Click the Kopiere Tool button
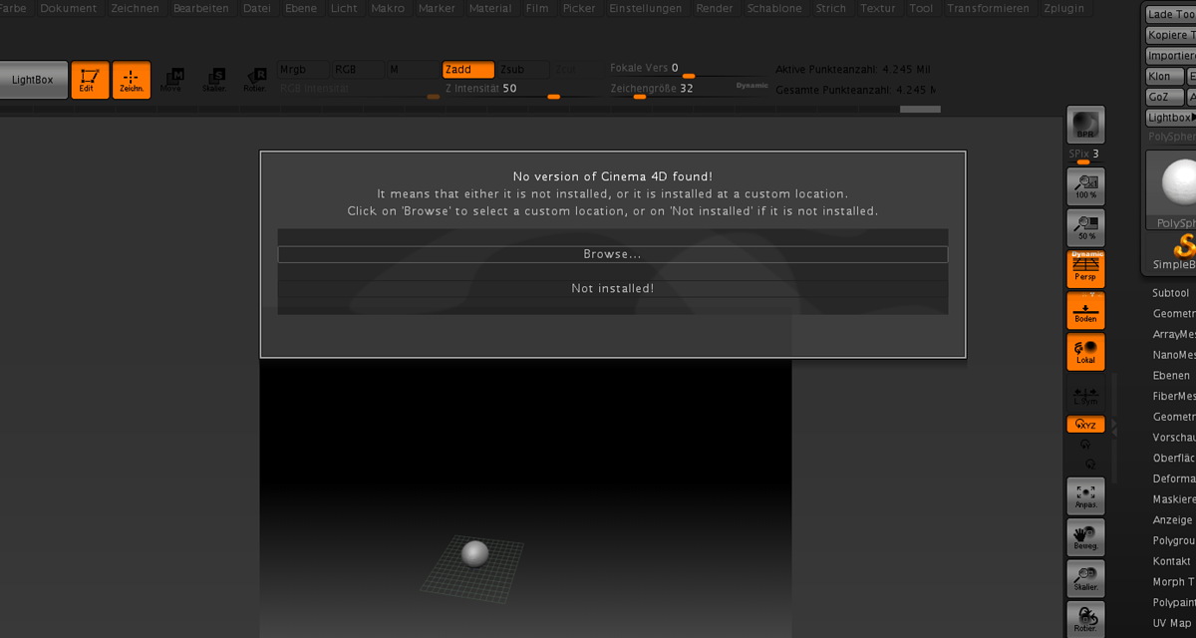 click(x=1170, y=35)
